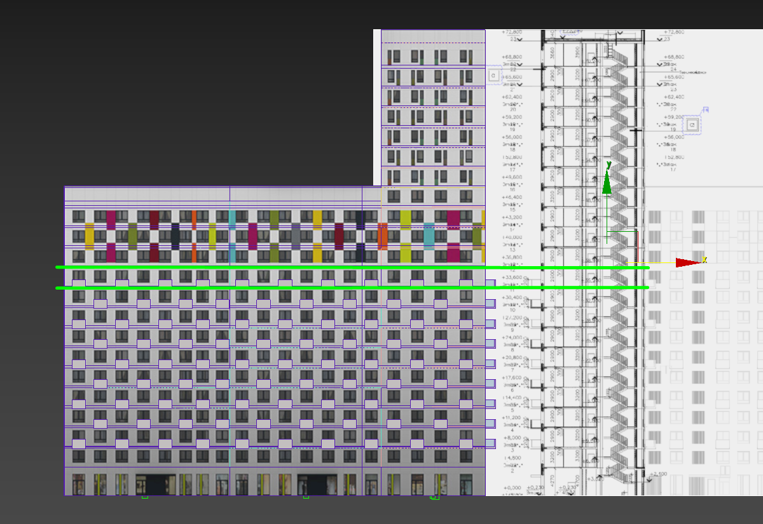Click the +24,000 elevation label
Viewport: 763px width, 524px height.
click(512, 337)
